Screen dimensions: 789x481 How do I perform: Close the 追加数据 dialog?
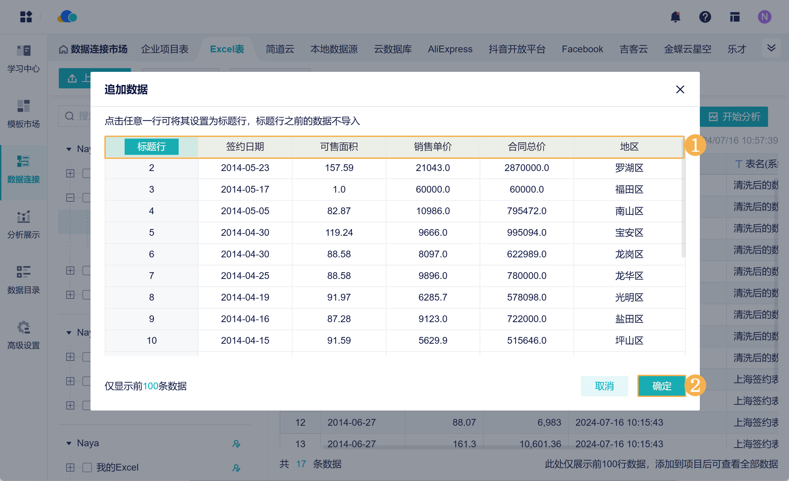tap(680, 89)
